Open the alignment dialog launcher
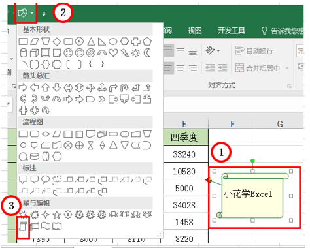 click(289, 86)
